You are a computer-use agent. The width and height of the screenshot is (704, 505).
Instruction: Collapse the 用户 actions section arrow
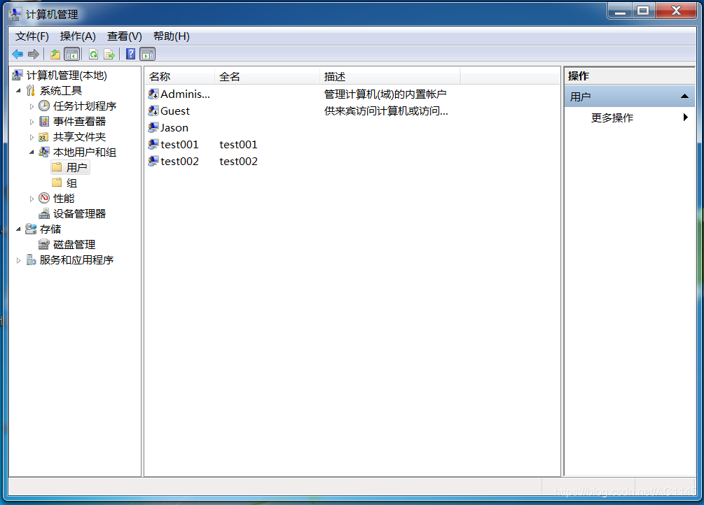684,96
